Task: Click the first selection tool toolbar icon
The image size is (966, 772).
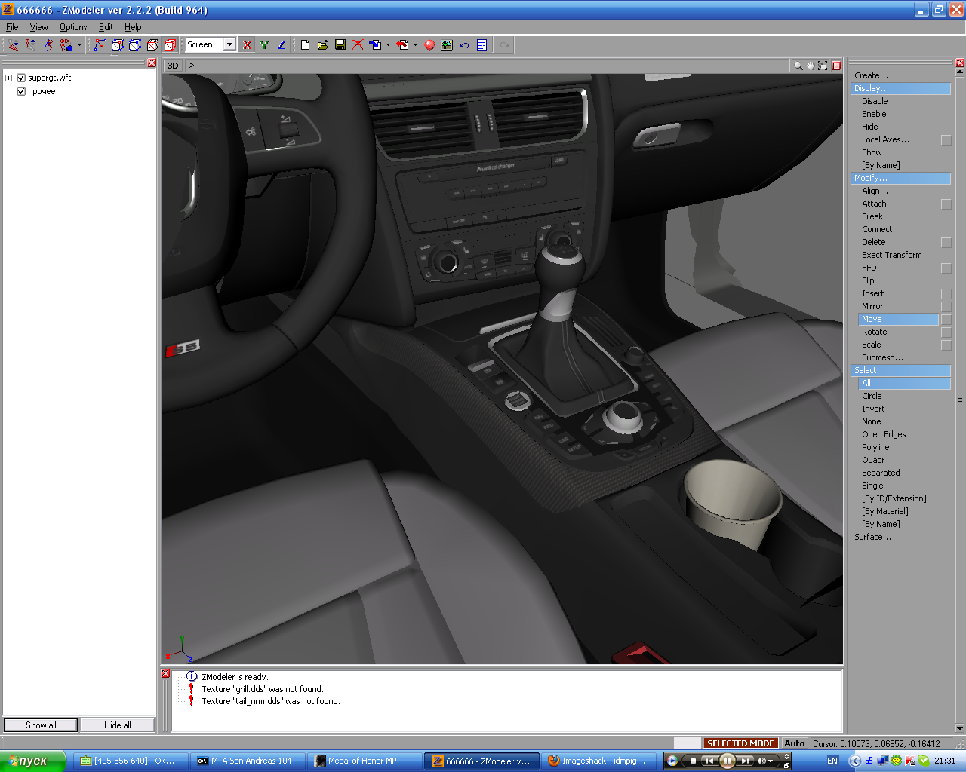Action: (x=14, y=45)
